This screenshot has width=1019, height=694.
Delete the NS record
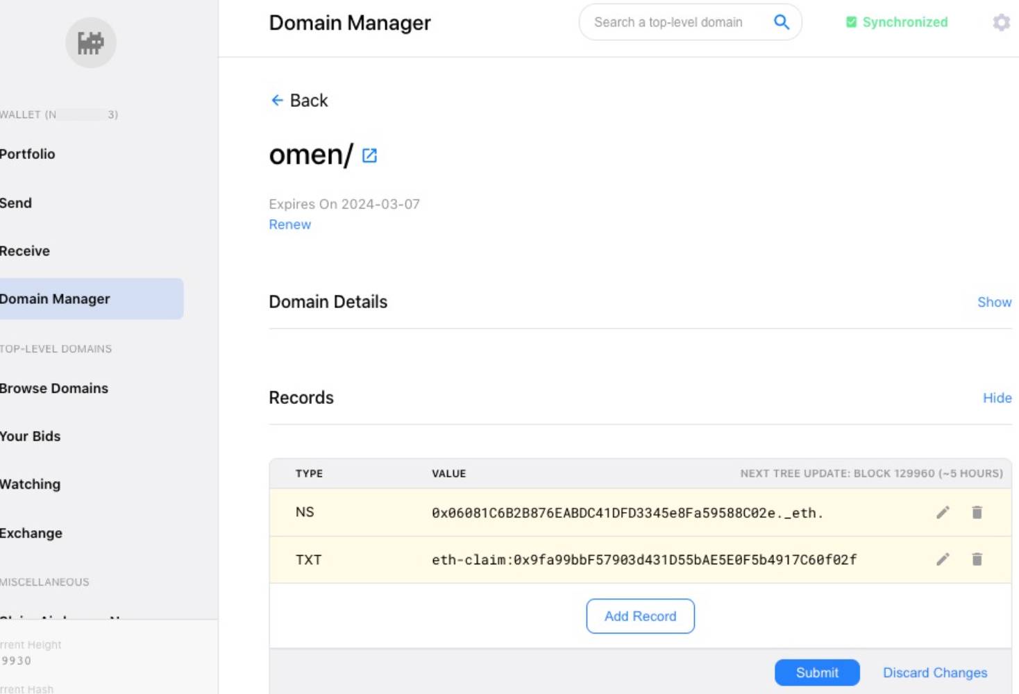point(977,513)
